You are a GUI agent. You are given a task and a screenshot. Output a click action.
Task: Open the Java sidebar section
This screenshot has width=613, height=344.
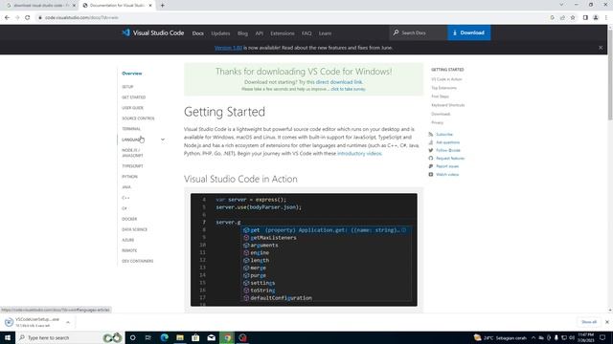(x=126, y=187)
